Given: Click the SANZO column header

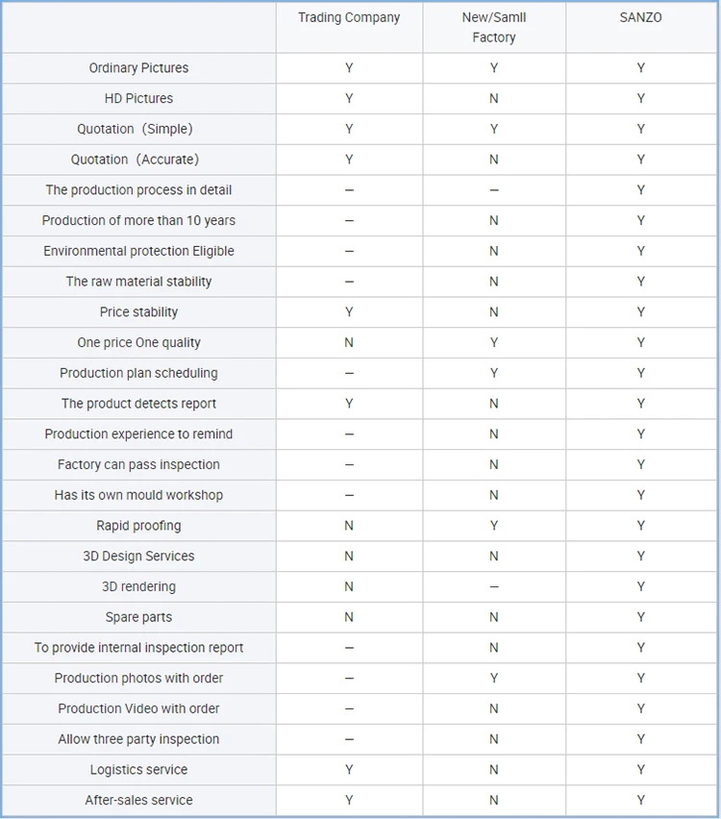Looking at the screenshot, I should 640,17.
